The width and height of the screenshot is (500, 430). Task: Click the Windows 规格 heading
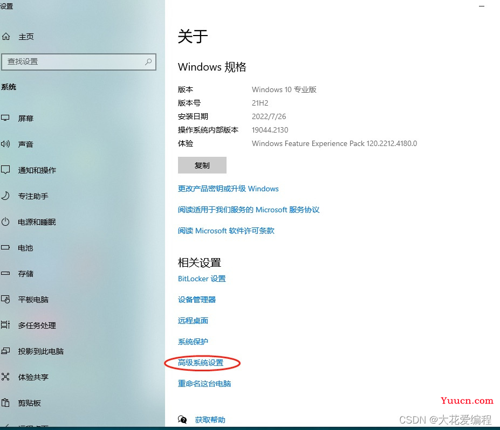(x=212, y=67)
